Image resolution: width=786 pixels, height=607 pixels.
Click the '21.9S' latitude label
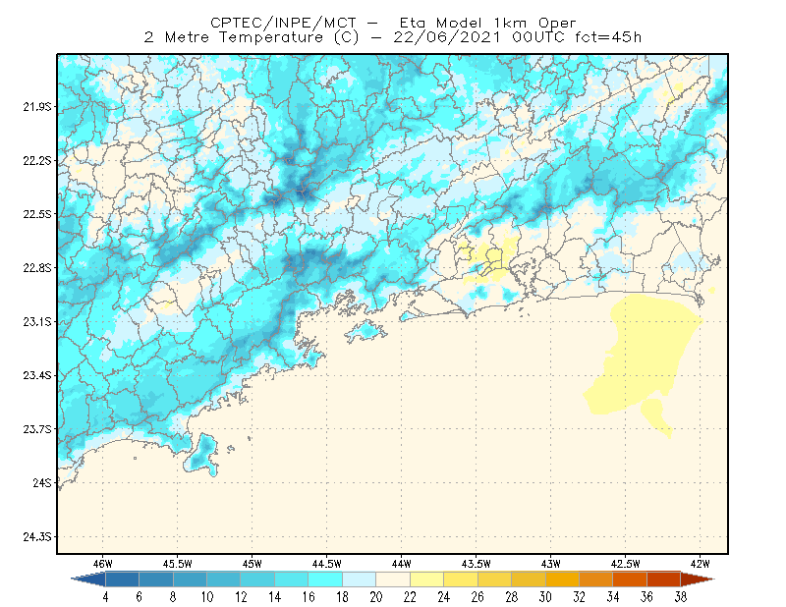point(37,107)
